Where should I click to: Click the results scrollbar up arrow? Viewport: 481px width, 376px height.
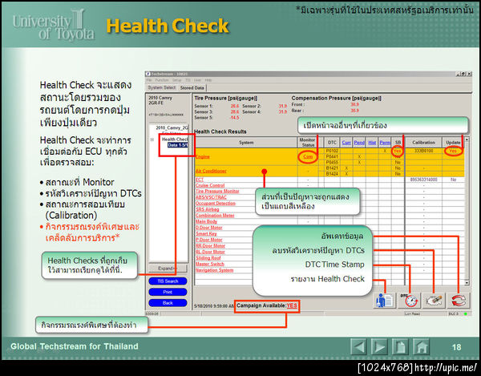pos(467,139)
